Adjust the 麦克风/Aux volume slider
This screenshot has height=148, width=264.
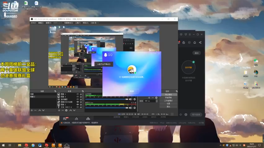coord(107,108)
